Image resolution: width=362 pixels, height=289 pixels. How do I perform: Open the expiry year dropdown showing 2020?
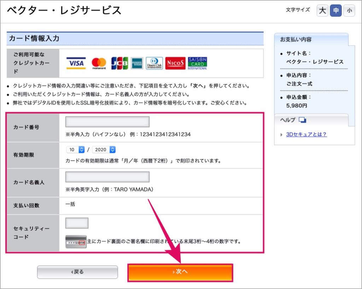[x=104, y=149]
